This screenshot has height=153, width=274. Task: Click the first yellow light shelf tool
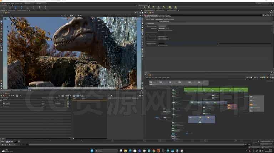click(144, 7)
